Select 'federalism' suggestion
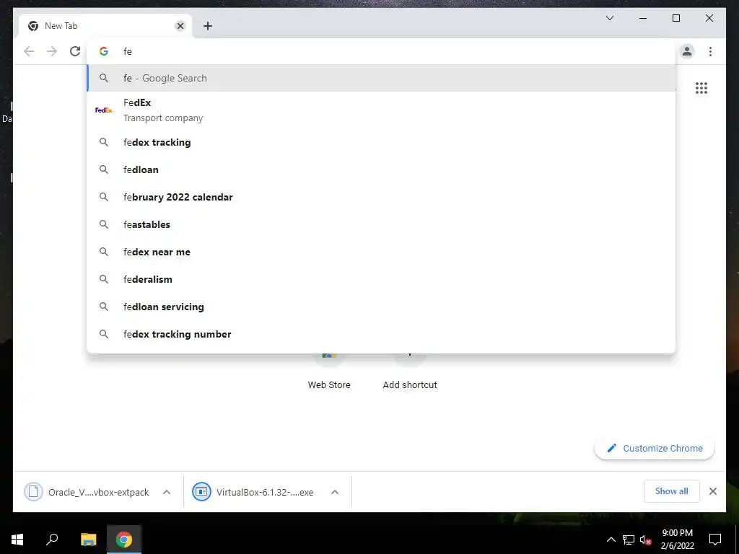Viewport: 739px width, 554px height. coord(381,279)
